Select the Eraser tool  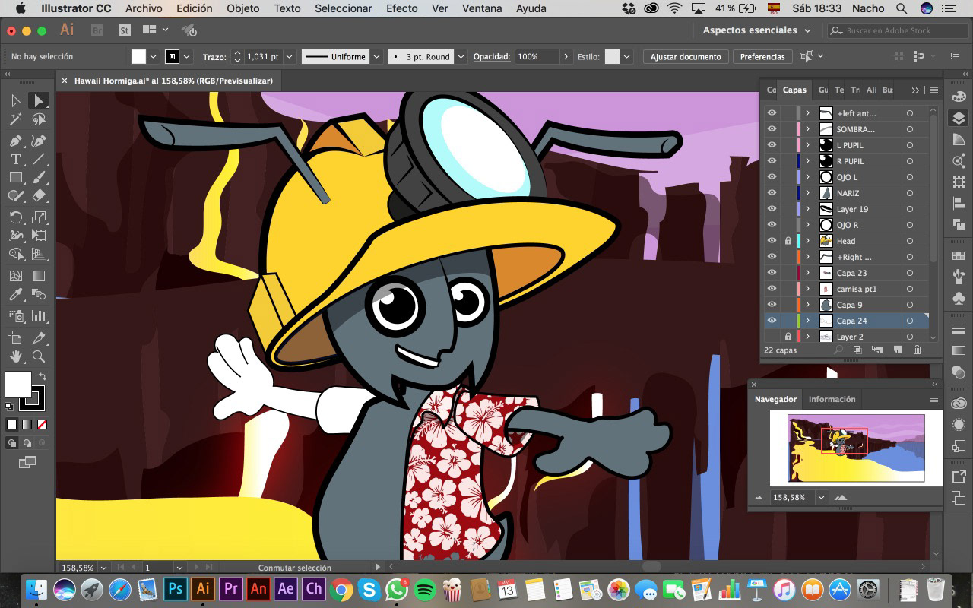39,196
